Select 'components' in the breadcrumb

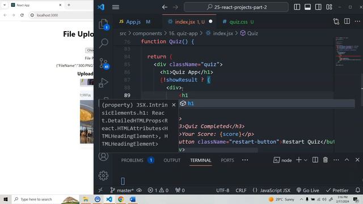(x=147, y=33)
